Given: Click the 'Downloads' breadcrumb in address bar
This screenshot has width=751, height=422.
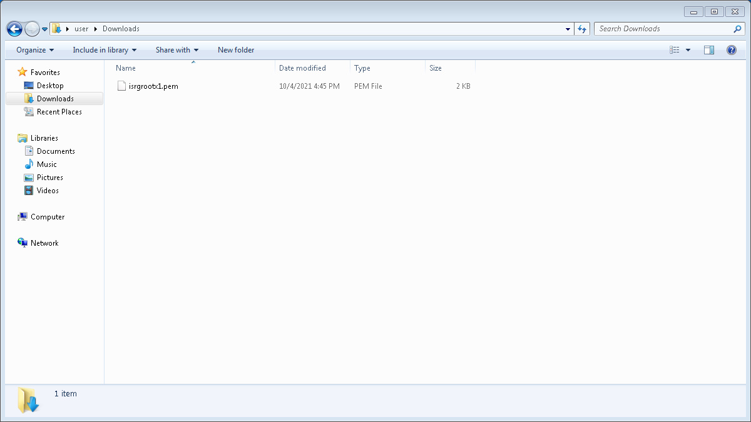Looking at the screenshot, I should click(x=121, y=29).
